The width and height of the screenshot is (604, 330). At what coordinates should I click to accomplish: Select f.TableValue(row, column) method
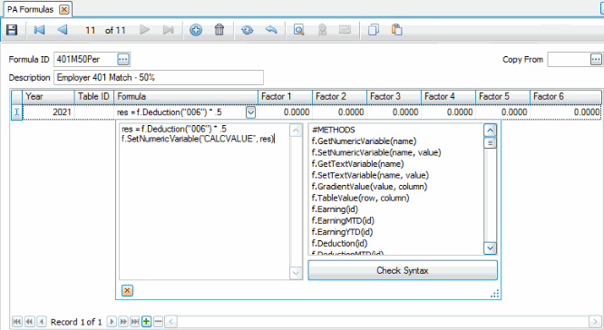point(361,198)
